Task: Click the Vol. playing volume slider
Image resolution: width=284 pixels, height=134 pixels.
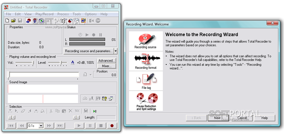Action: 25,63
